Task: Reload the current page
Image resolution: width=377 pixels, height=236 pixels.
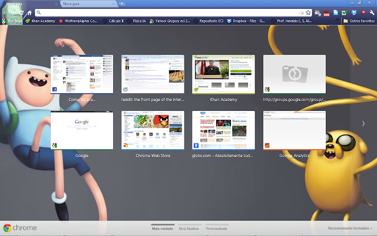Action: 21,13
